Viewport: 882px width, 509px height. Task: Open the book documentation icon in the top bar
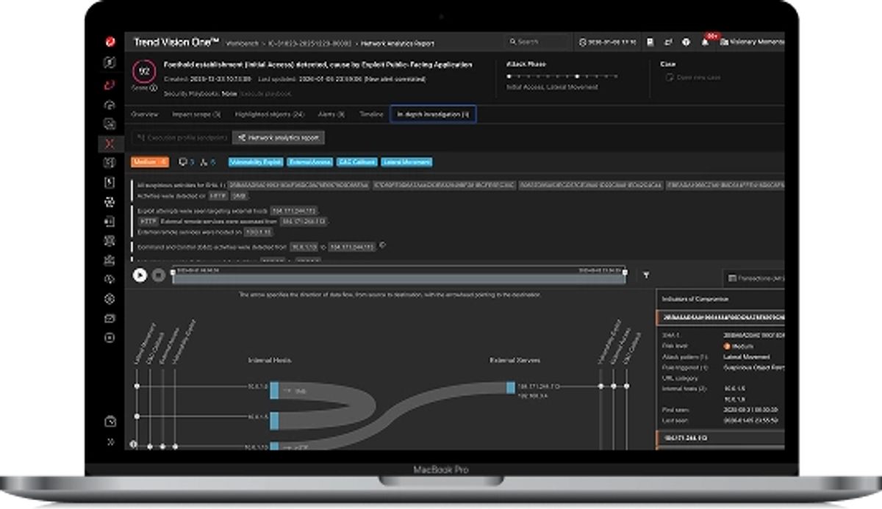tap(650, 43)
